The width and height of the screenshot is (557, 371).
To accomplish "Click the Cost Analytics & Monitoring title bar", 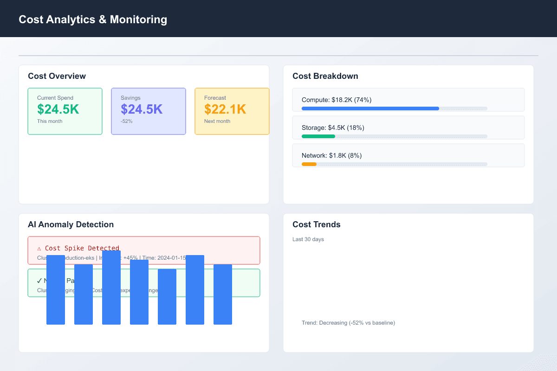I will tap(93, 19).
